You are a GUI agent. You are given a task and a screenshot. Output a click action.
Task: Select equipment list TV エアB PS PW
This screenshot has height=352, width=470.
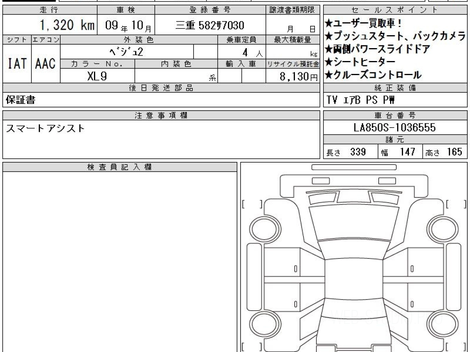click(x=360, y=101)
